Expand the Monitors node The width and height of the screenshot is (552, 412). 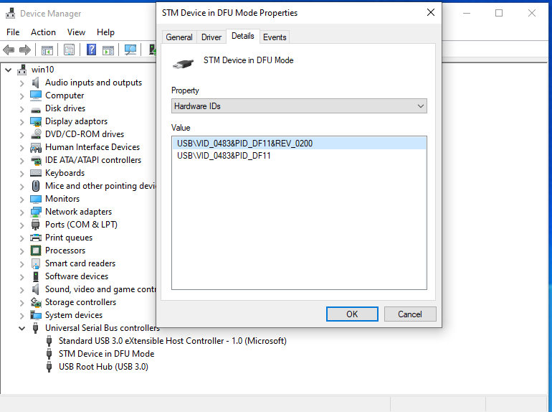tap(22, 200)
